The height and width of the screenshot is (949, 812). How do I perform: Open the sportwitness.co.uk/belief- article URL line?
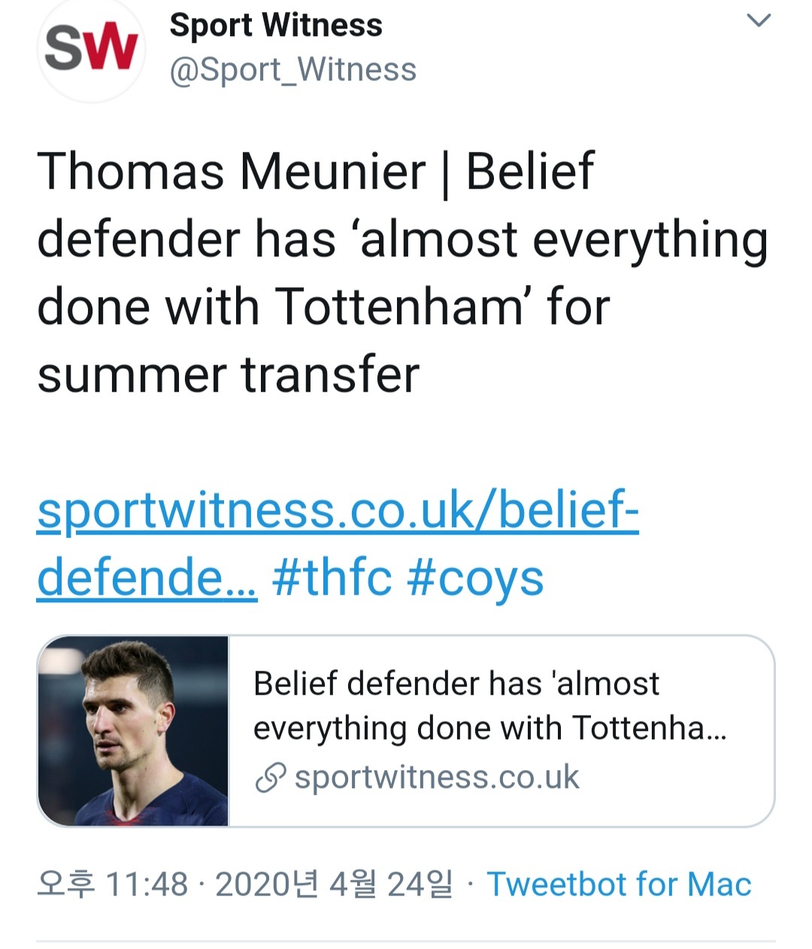(338, 511)
